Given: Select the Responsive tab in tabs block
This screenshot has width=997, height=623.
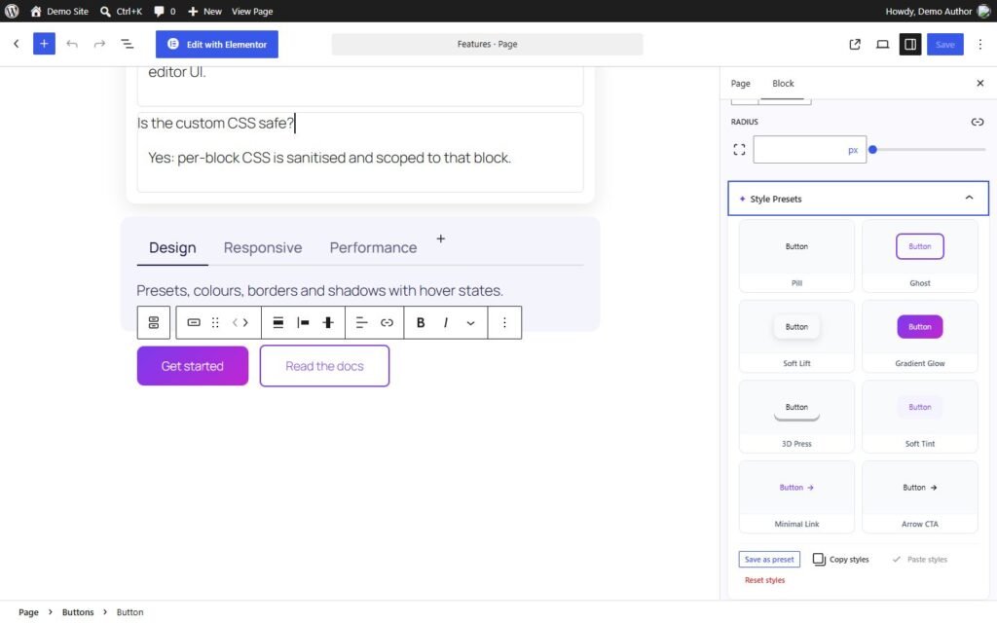Looking at the screenshot, I should pos(263,247).
